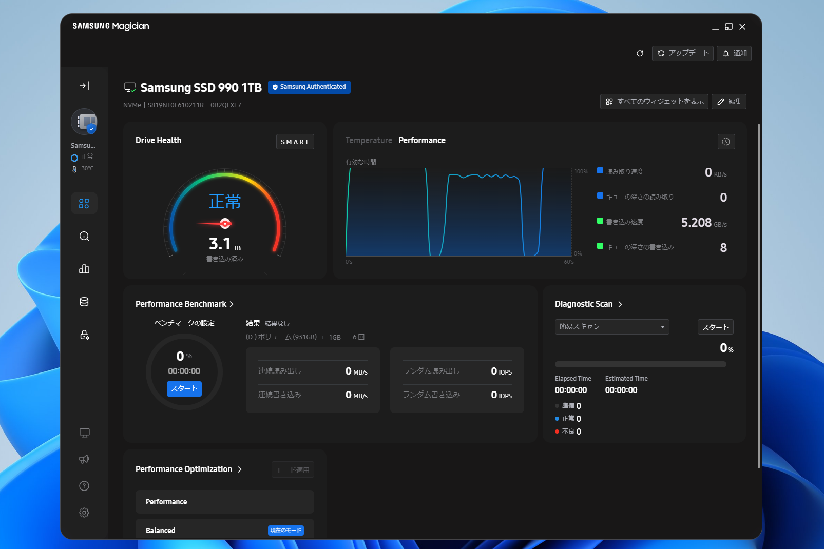
Task: Click the (D:) ボリューム (931GB) text
Action: (x=281, y=337)
